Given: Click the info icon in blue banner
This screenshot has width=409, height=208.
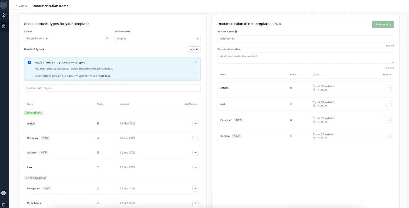Looking at the screenshot, I should [29, 62].
